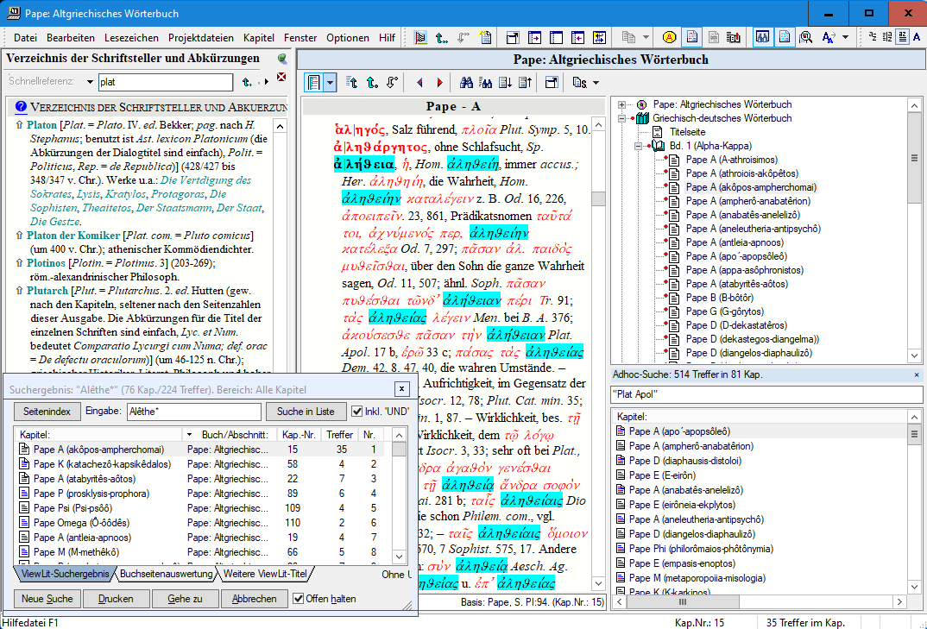Expand the Pape: Altgriechisches Wörterbuch root node
Screen dimensions: 927x629
click(622, 104)
